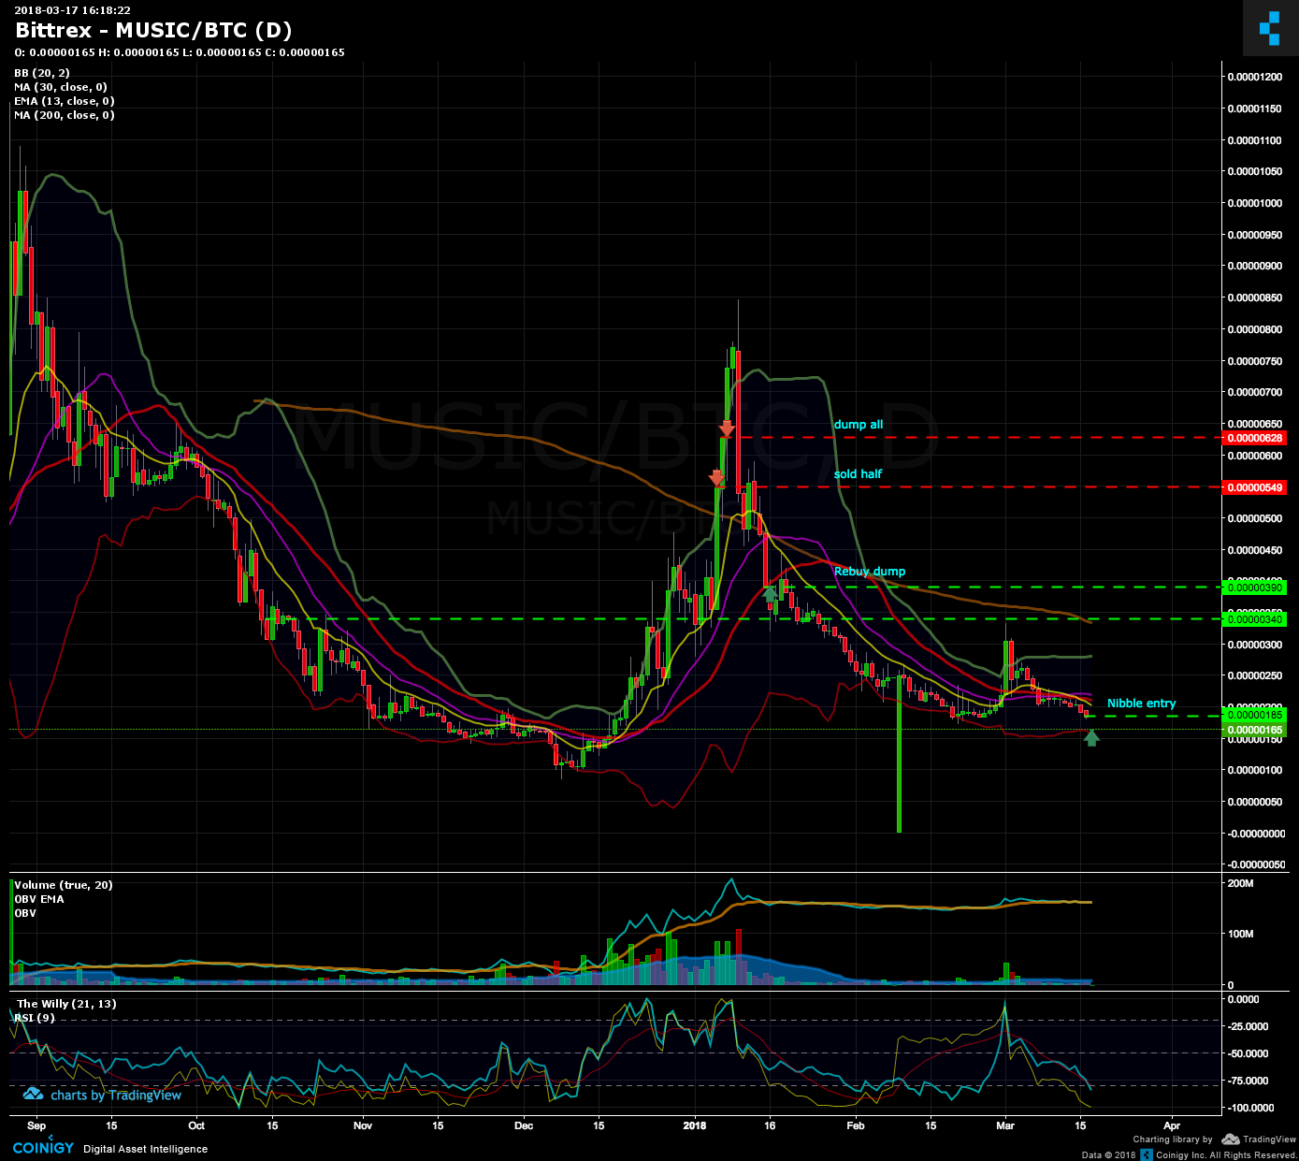Click the 'Oct' date on the time axis
1299x1161 pixels.
pos(196,1125)
